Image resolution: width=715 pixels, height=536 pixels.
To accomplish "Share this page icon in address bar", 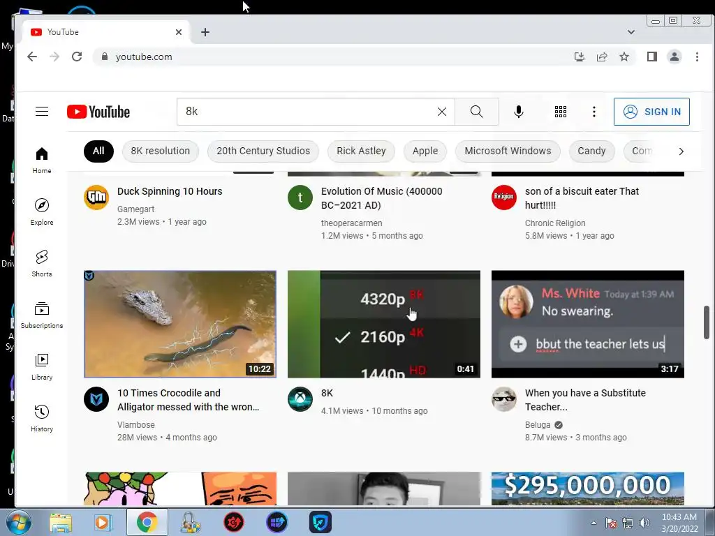I will [x=601, y=57].
